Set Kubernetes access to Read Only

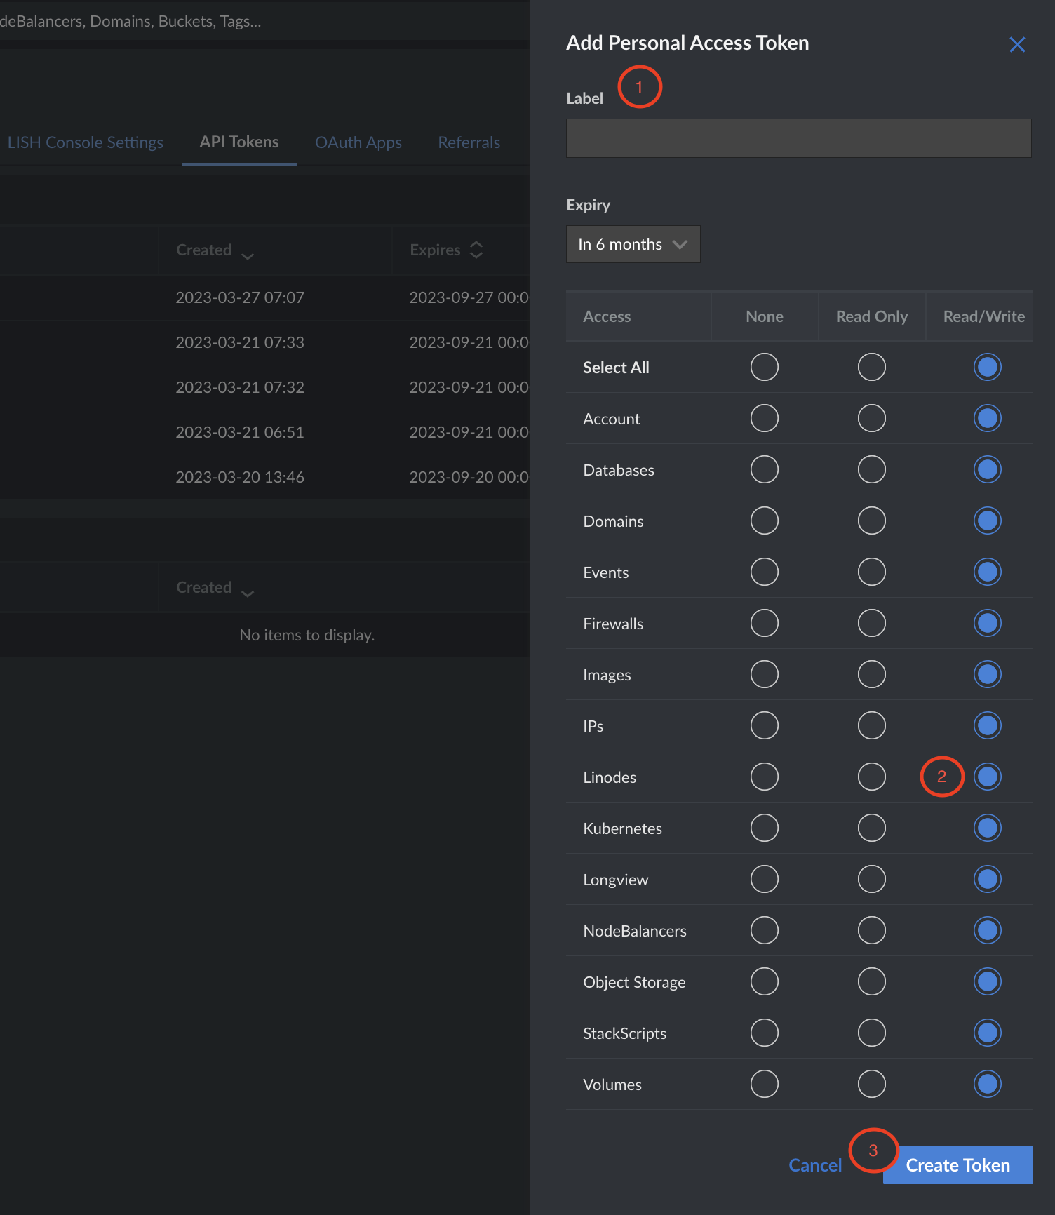(871, 828)
